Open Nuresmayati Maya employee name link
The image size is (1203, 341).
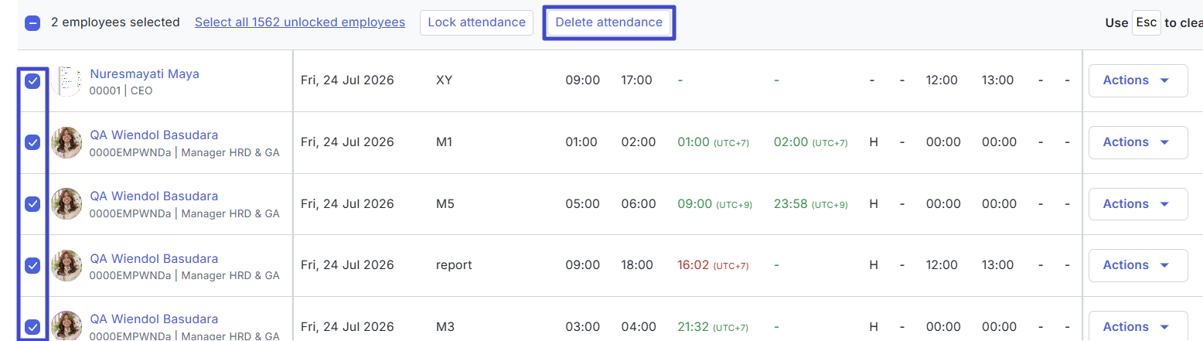tap(145, 74)
